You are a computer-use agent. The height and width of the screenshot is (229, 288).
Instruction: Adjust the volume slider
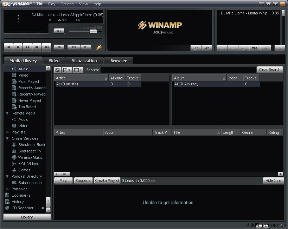[93, 31]
